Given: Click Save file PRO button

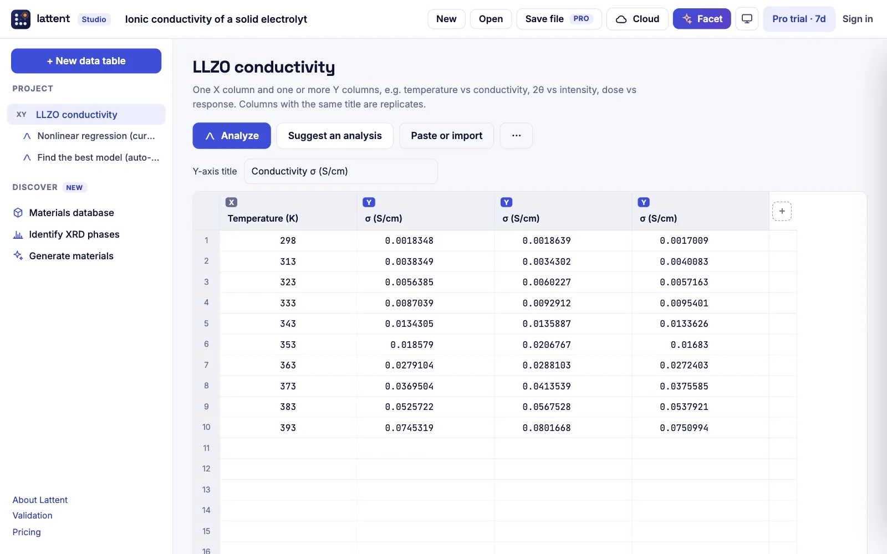Looking at the screenshot, I should (x=559, y=19).
